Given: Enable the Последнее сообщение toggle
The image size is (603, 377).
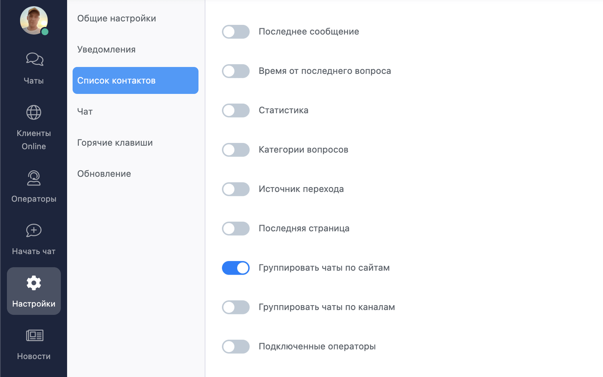Looking at the screenshot, I should 236,32.
